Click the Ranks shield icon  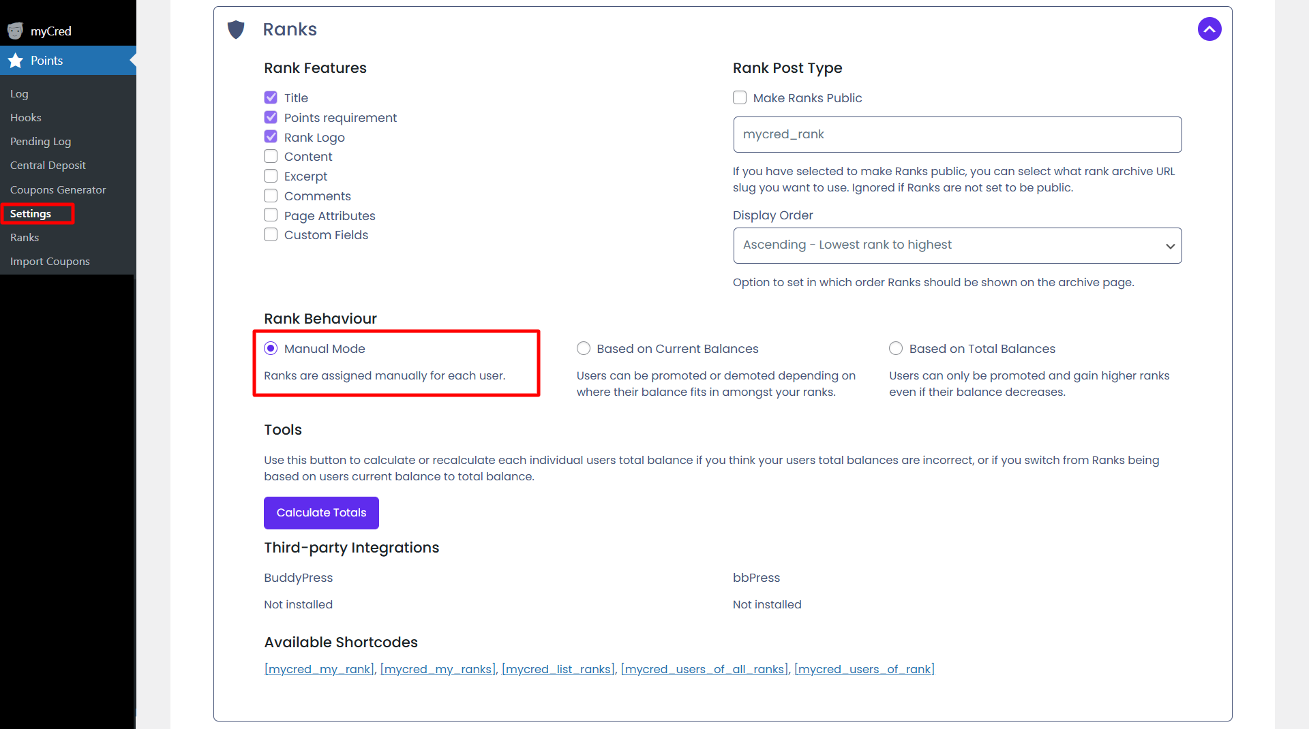(x=236, y=29)
